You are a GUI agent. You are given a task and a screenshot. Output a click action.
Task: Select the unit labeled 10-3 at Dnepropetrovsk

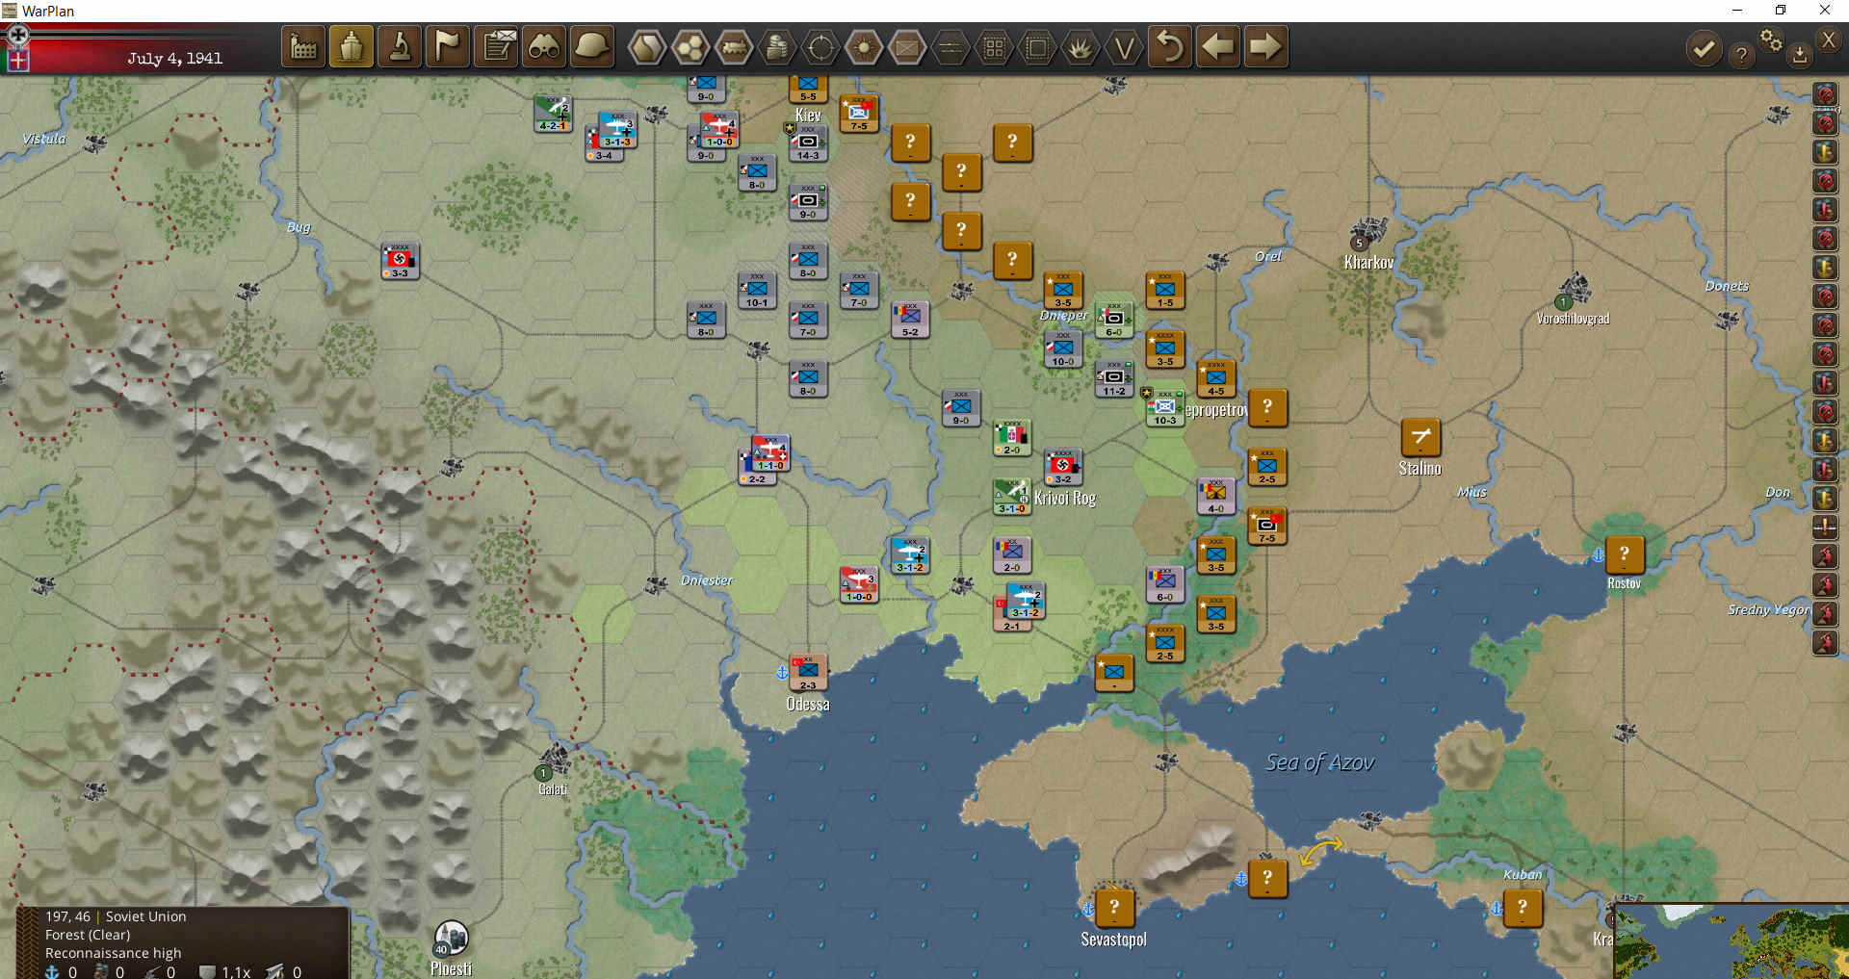point(1165,408)
